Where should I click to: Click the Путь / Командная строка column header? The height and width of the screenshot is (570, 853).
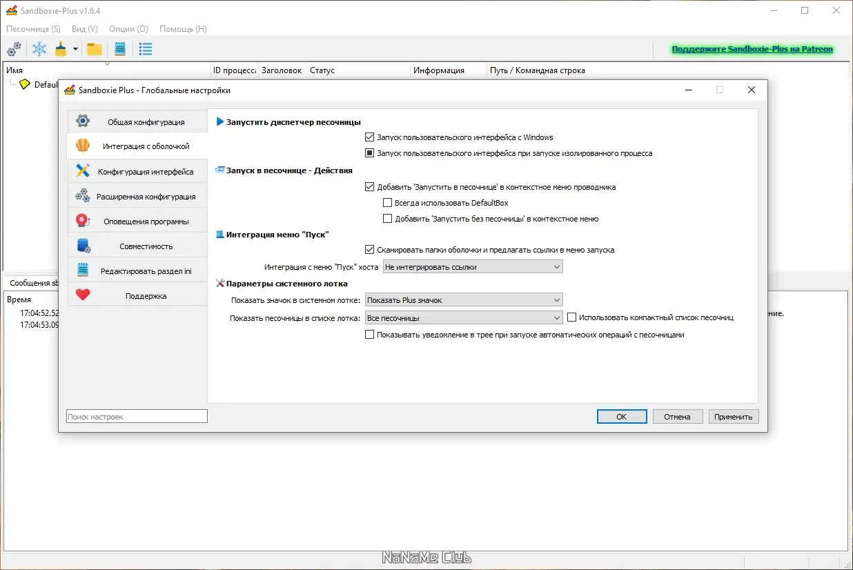tap(667, 70)
